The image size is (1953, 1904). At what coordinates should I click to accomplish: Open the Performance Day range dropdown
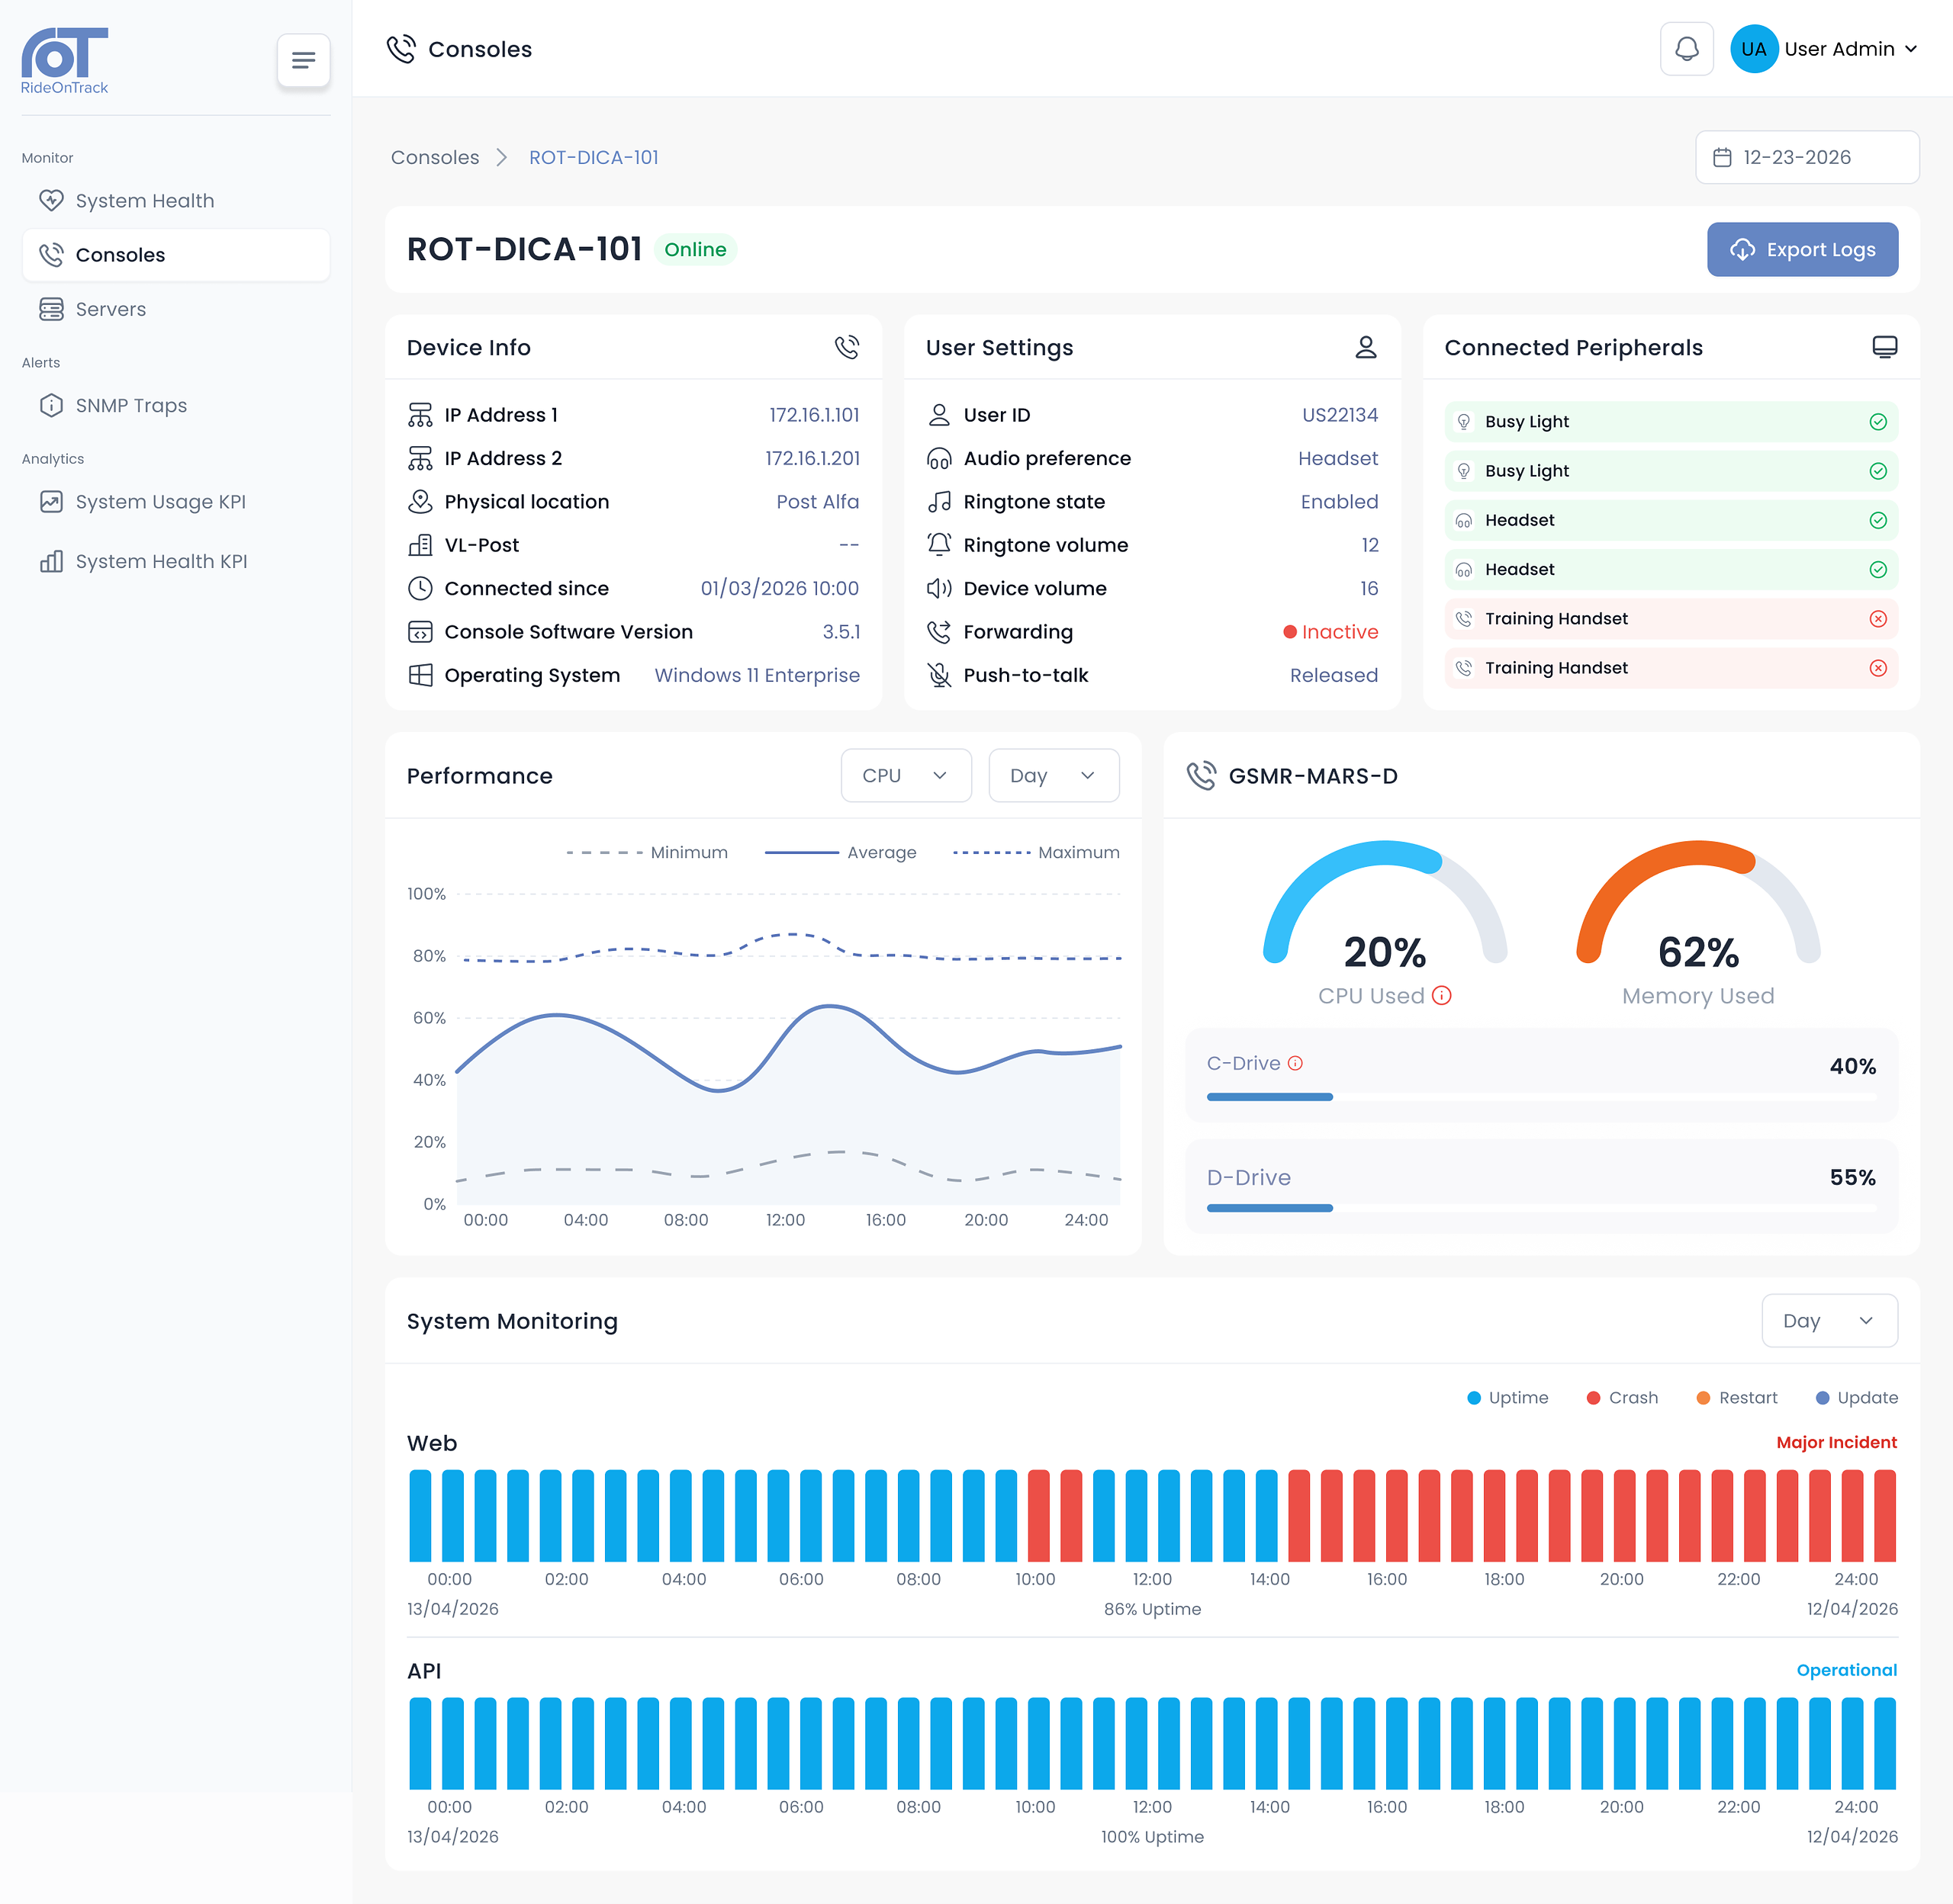[1054, 775]
